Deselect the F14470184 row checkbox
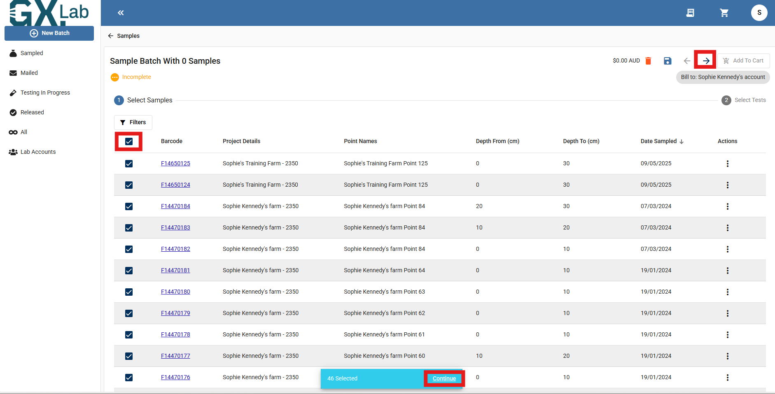 [129, 206]
